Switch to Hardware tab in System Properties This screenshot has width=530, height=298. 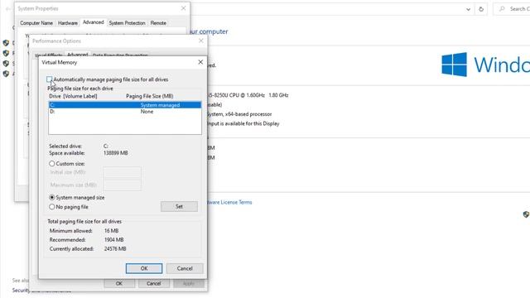(68, 23)
